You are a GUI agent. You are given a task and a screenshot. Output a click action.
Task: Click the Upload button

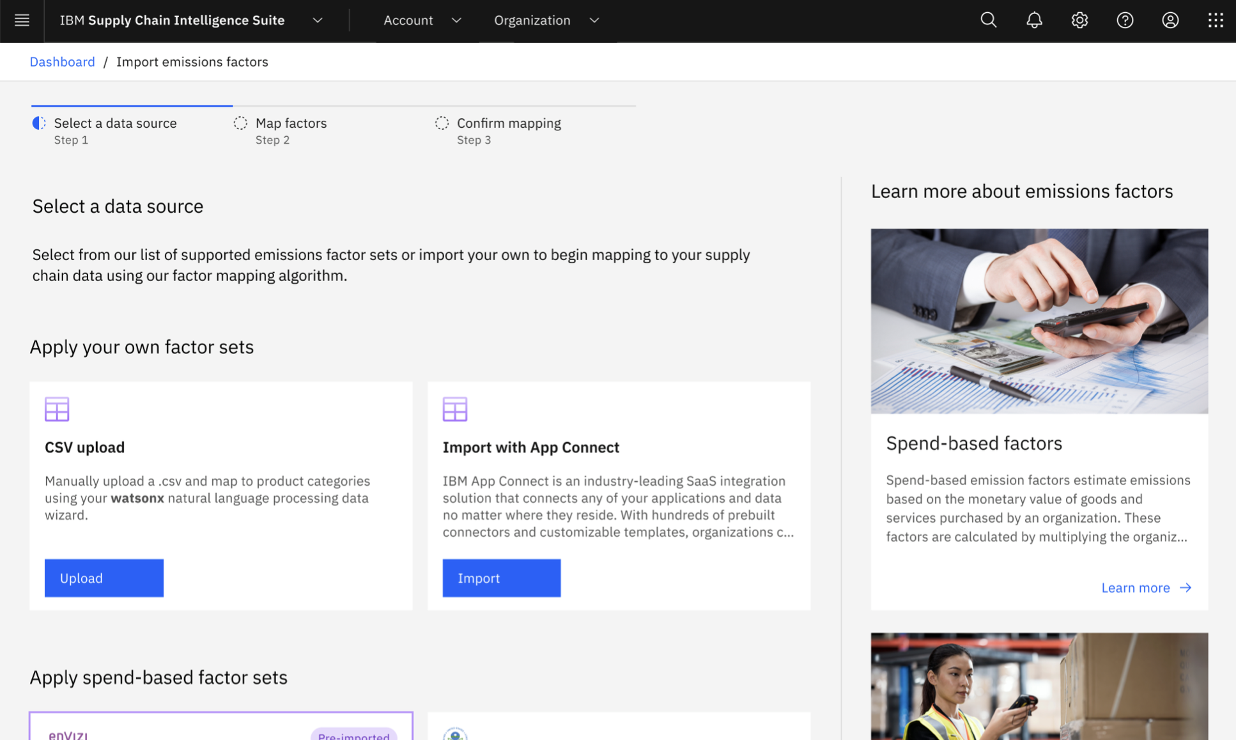point(104,578)
